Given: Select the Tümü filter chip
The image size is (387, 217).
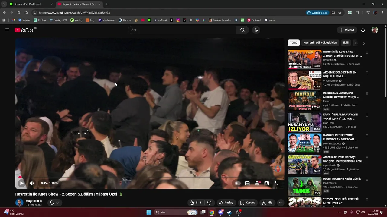Looking at the screenshot, I should (294, 43).
